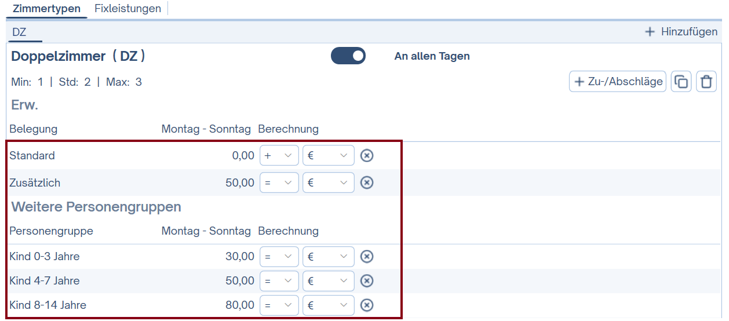The image size is (729, 321).
Task: Open Standard row operator dropdown
Action: click(x=279, y=155)
